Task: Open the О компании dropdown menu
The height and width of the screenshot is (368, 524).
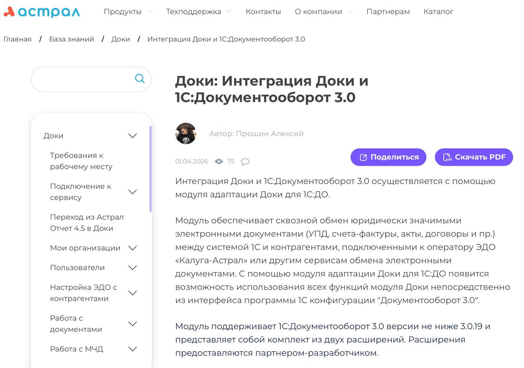Action: pyautogui.click(x=324, y=12)
